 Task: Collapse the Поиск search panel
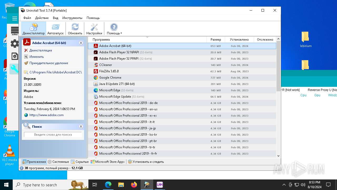[81, 126]
